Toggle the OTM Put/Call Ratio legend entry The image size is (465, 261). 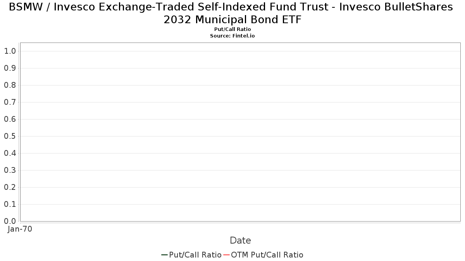263,255
